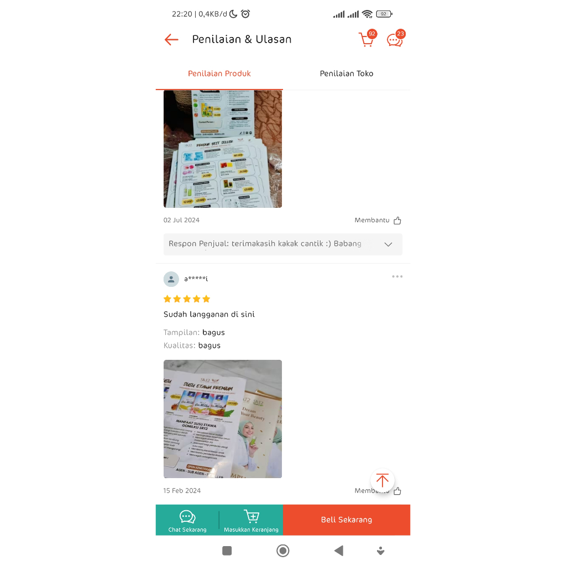Image resolution: width=566 pixels, height=566 pixels.
Task: Open the seller response text box
Action: 282,244
